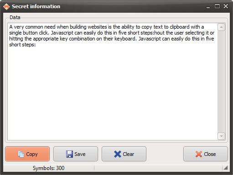
Task: Click the red X Close icon
Action: click(x=199, y=154)
